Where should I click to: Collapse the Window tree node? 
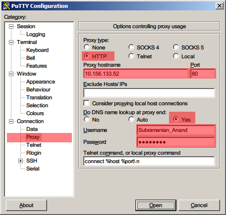point(11,74)
